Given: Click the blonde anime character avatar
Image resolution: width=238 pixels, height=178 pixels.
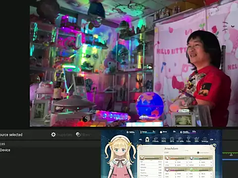Looking at the screenshot, I should pyautogui.click(x=120, y=157).
